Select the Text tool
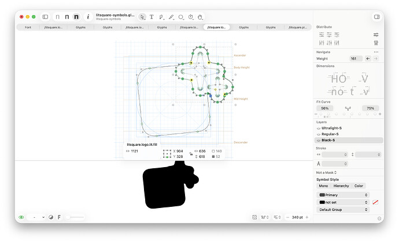Screen dimensions: 399x242 pos(152,17)
